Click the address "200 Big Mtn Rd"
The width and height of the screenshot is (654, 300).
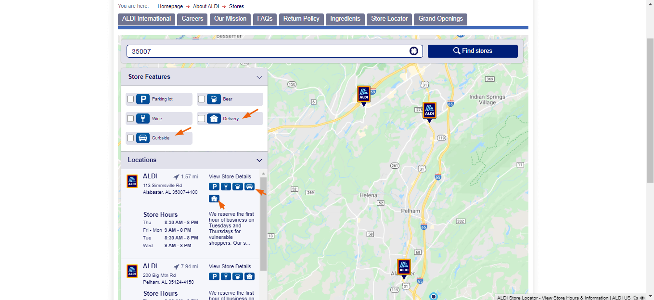(160, 275)
